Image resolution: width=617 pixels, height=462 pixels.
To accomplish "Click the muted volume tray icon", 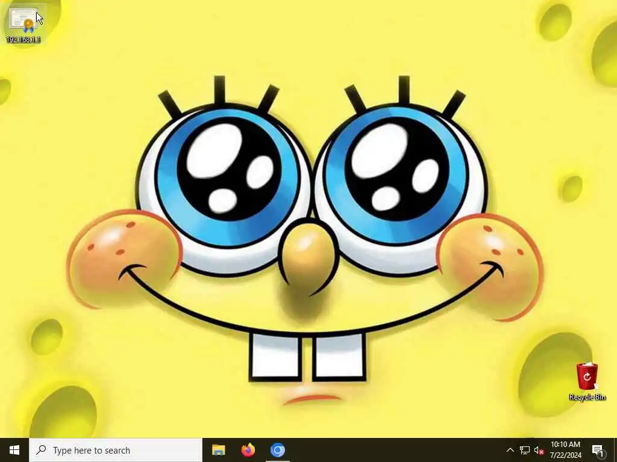I will [x=539, y=450].
